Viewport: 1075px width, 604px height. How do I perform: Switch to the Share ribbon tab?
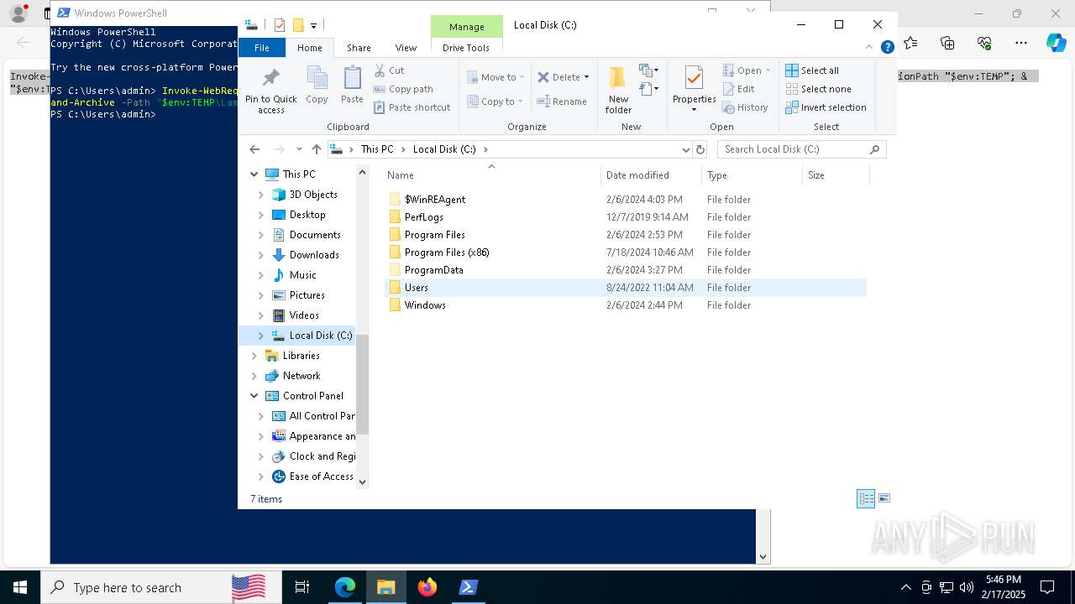click(359, 48)
